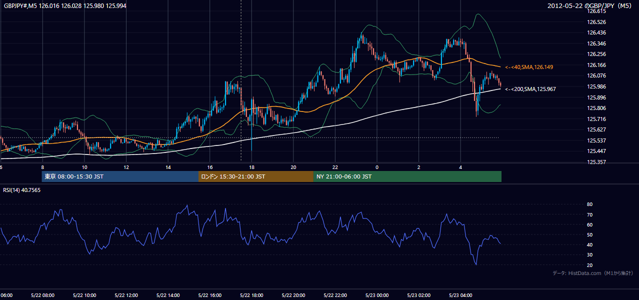Screen dimensions: 639x300
Task: Click price level 126.166 on the price axis
Action: click(596, 65)
